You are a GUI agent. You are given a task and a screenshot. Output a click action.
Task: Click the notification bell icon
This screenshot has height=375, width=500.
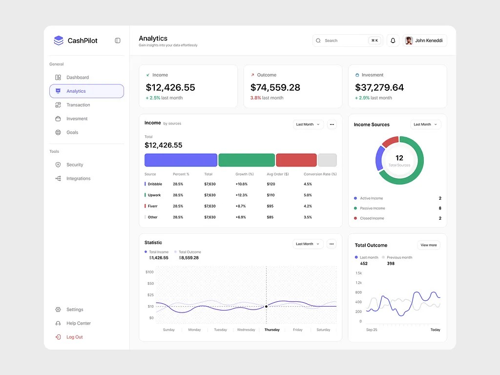(393, 41)
